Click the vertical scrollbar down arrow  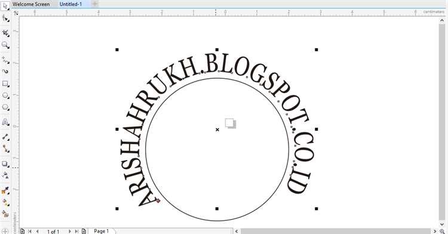(442, 224)
